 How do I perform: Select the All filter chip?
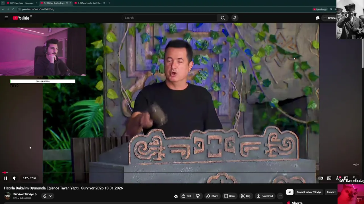point(290,192)
